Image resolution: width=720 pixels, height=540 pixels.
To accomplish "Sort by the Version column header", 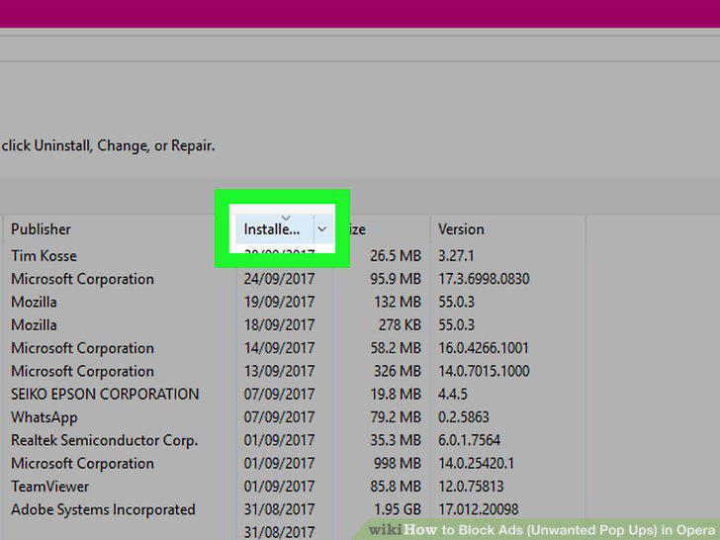I will [x=461, y=229].
